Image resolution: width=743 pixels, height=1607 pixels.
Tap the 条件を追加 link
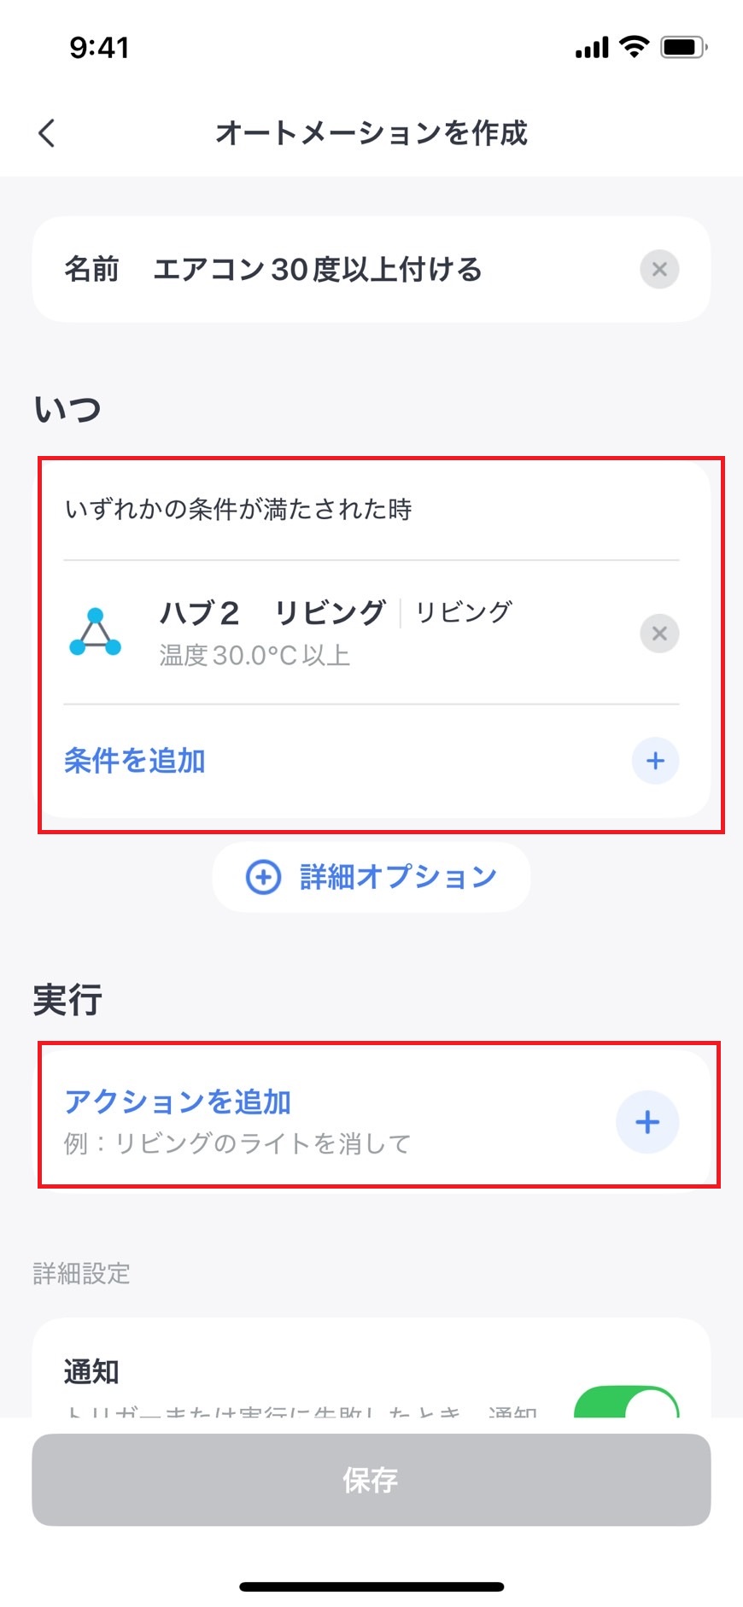[x=135, y=761]
